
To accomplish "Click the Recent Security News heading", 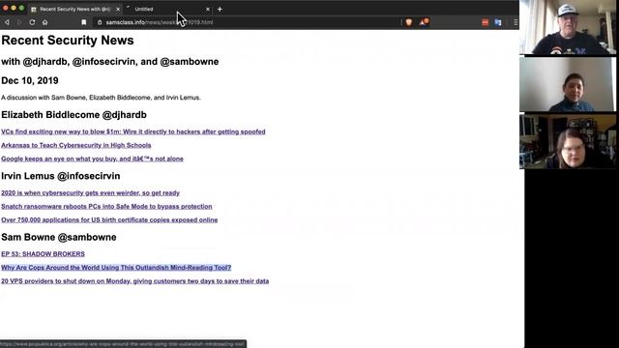I will click(x=68, y=41).
